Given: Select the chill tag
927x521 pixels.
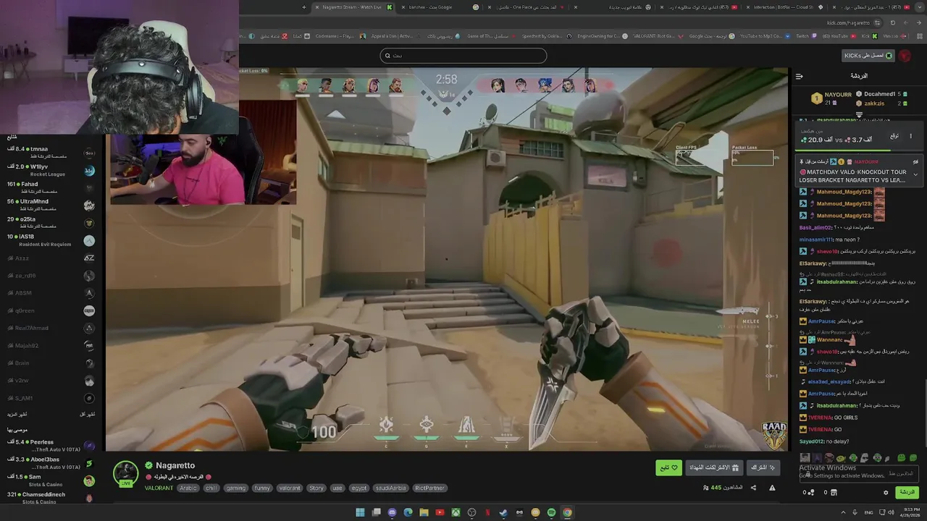Looking at the screenshot, I should click(x=211, y=488).
